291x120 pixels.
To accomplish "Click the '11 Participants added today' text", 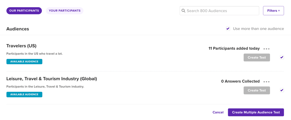I will (234, 48).
